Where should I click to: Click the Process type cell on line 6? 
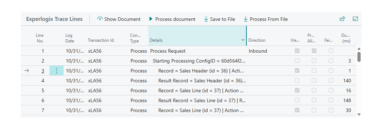(x=139, y=101)
